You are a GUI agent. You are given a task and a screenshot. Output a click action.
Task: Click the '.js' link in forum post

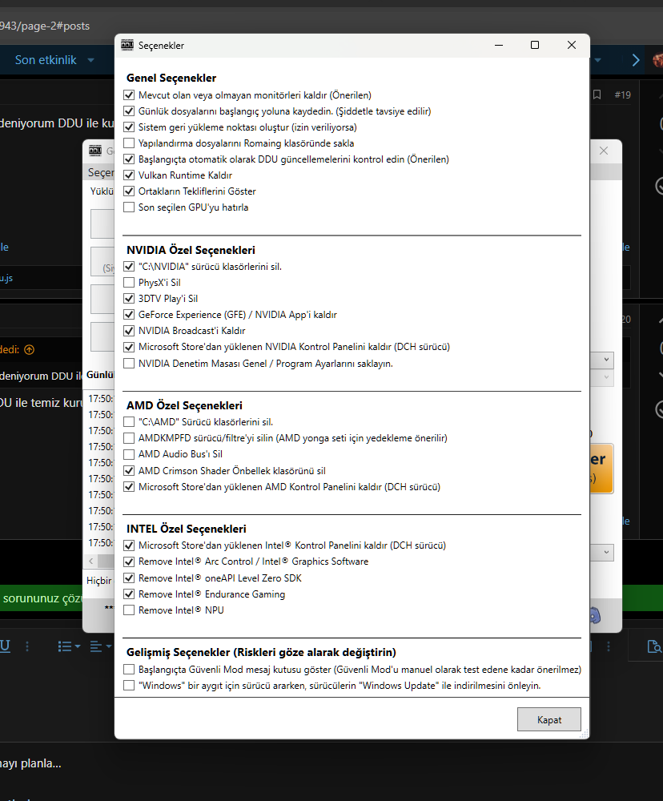click(6, 278)
